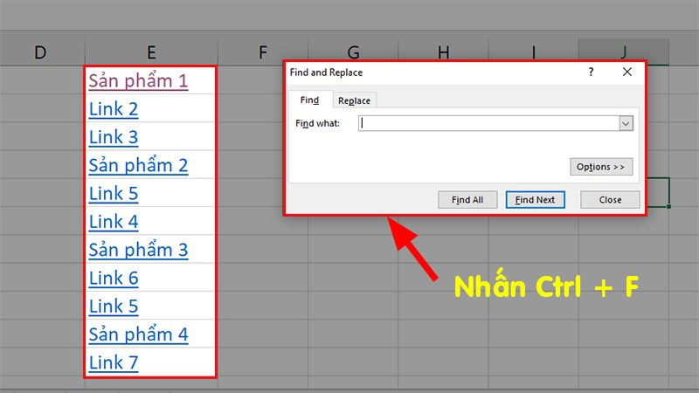Click the Close button in dialog footer
The width and height of the screenshot is (699, 393).
coord(610,200)
